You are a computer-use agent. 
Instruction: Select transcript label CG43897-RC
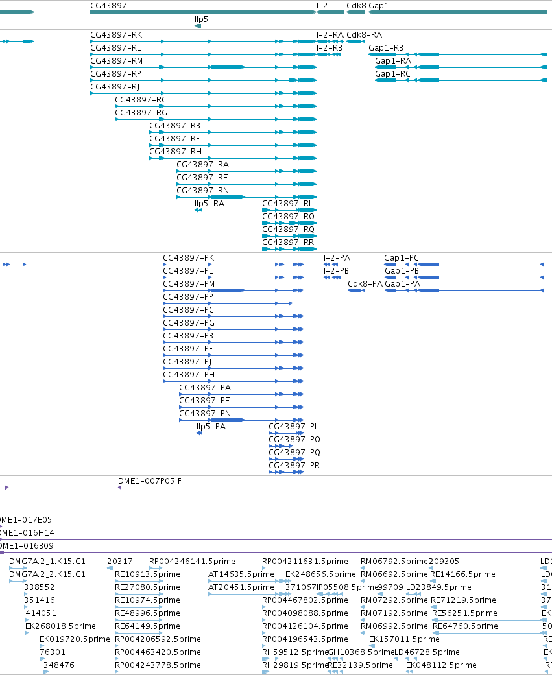tap(140, 99)
